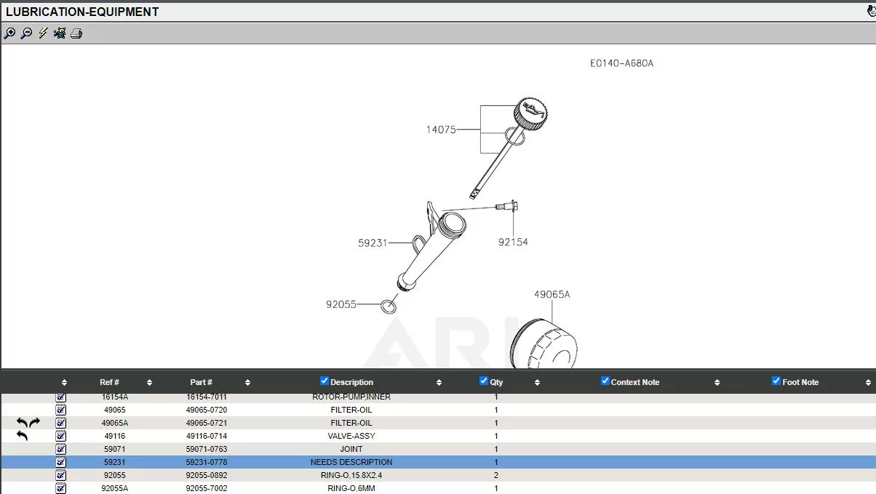The height and width of the screenshot is (494, 876).
Task: Click the zoom in magnifier icon
Action: 9,33
